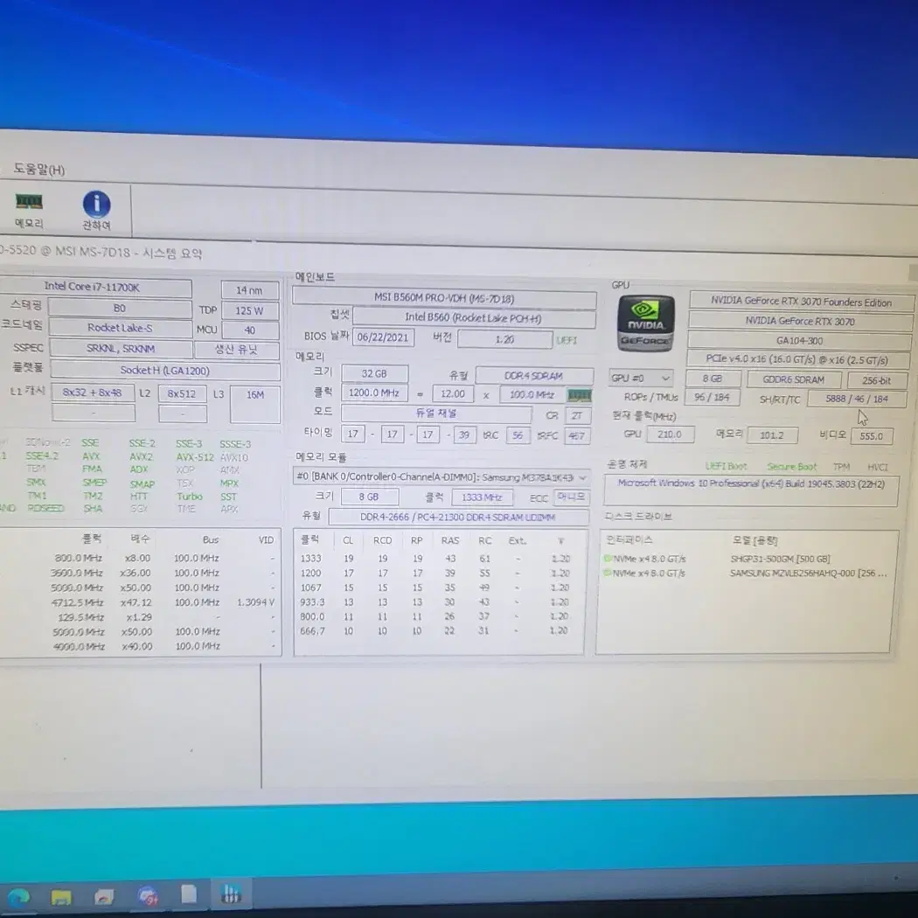The image size is (918, 918).
Task: Click the GPU clock 210.0 value
Action: [670, 435]
